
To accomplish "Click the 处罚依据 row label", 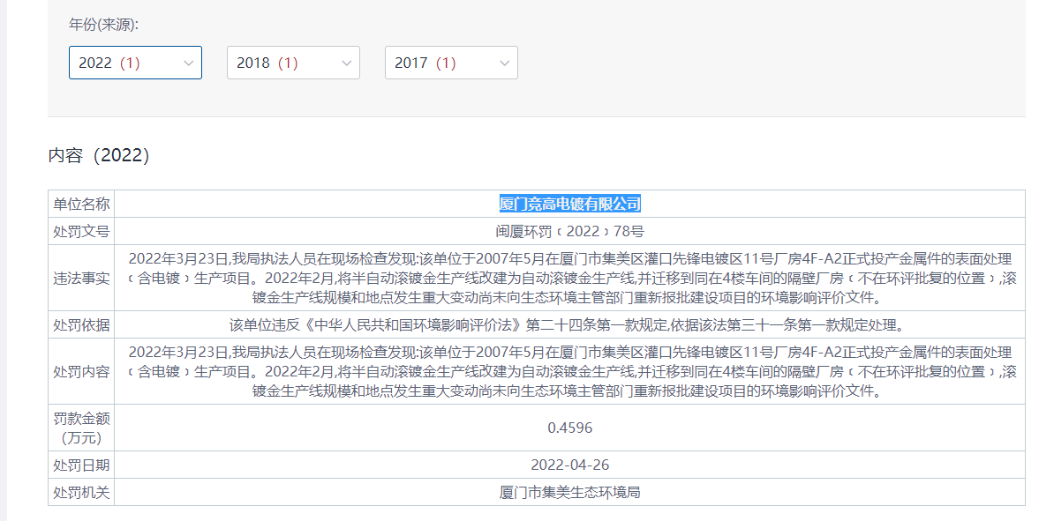I will point(81,325).
